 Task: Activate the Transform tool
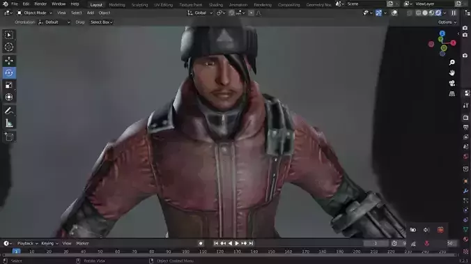click(9, 97)
